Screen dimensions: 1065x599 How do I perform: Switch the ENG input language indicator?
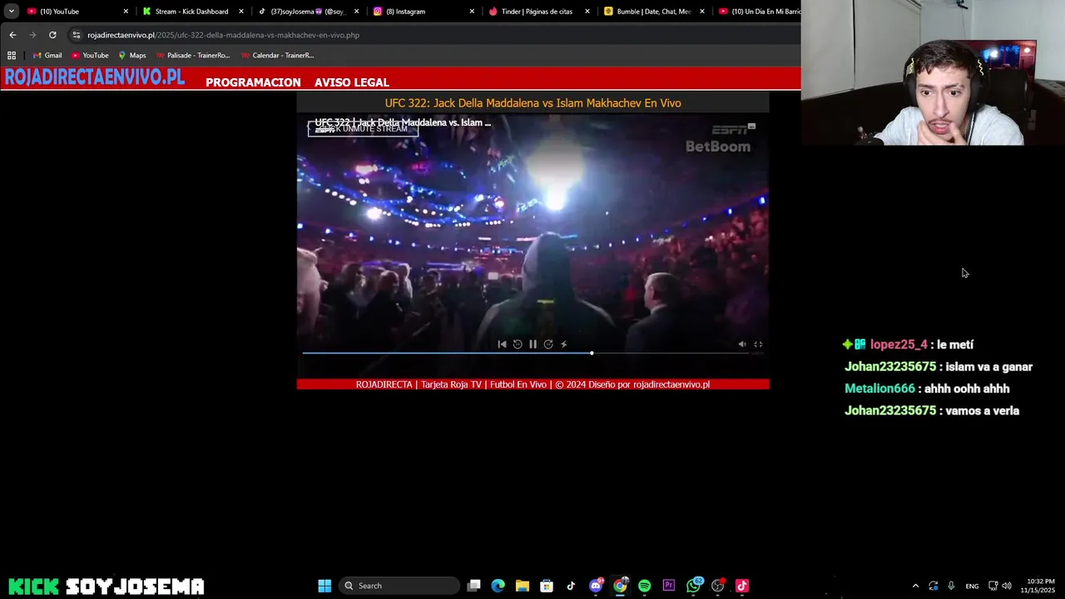[x=972, y=586]
